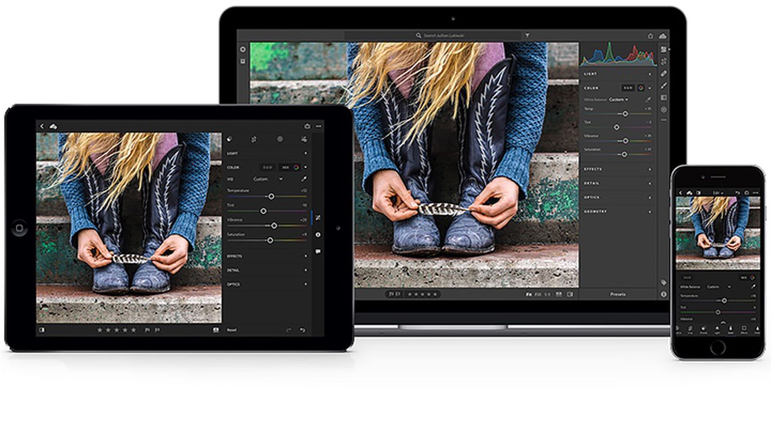Open White Balance Custom dropdown on laptop

618,100
